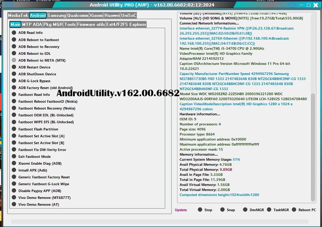
Task: Choose ADB Restart Device
Action: click(x=31, y=67)
